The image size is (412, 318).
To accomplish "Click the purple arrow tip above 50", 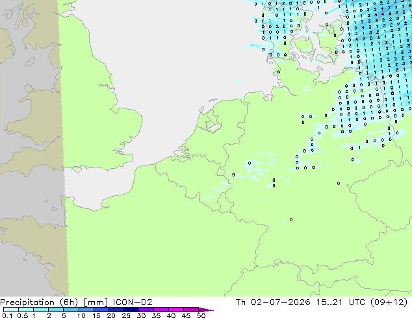I will pos(206,310).
